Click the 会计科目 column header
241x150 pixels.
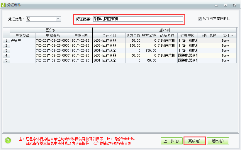[x=109, y=35]
